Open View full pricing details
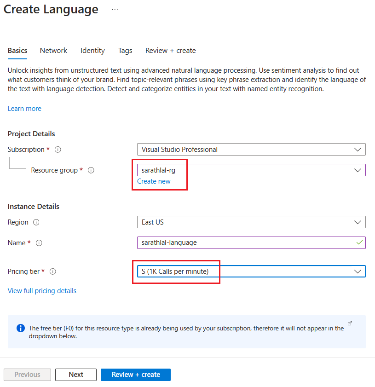This screenshot has height=387, width=375. click(42, 291)
